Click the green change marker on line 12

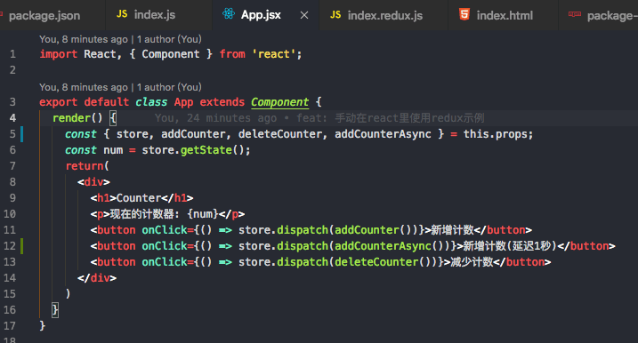pos(22,246)
